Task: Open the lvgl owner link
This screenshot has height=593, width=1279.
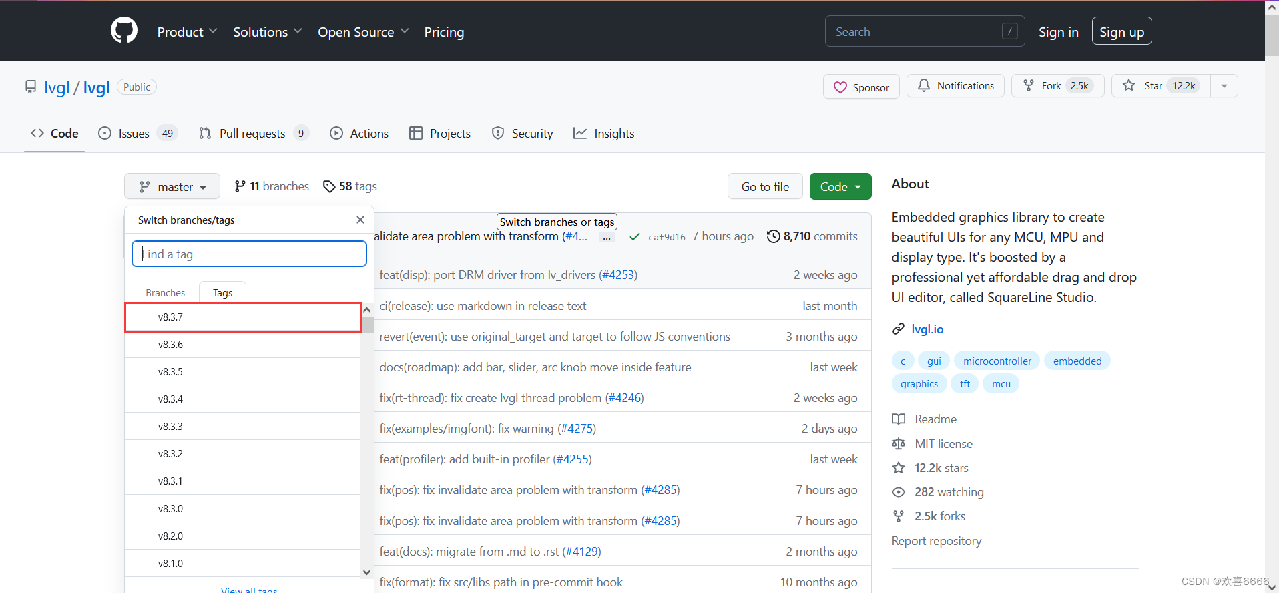Action: click(57, 87)
